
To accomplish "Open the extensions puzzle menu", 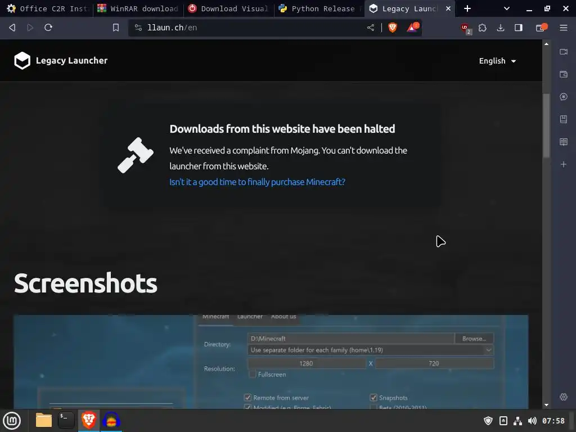I will [482, 28].
